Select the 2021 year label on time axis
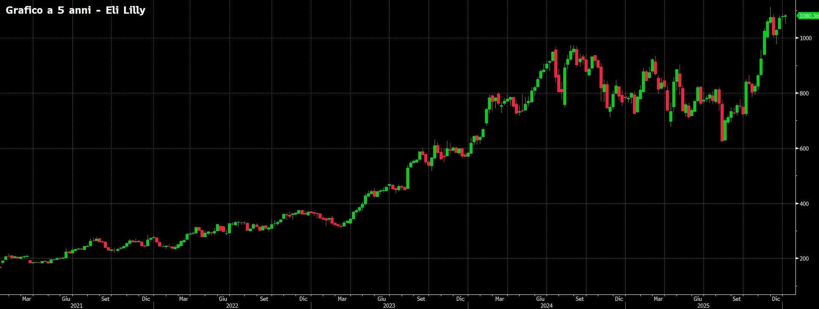This screenshot has width=819, height=309. click(76, 306)
